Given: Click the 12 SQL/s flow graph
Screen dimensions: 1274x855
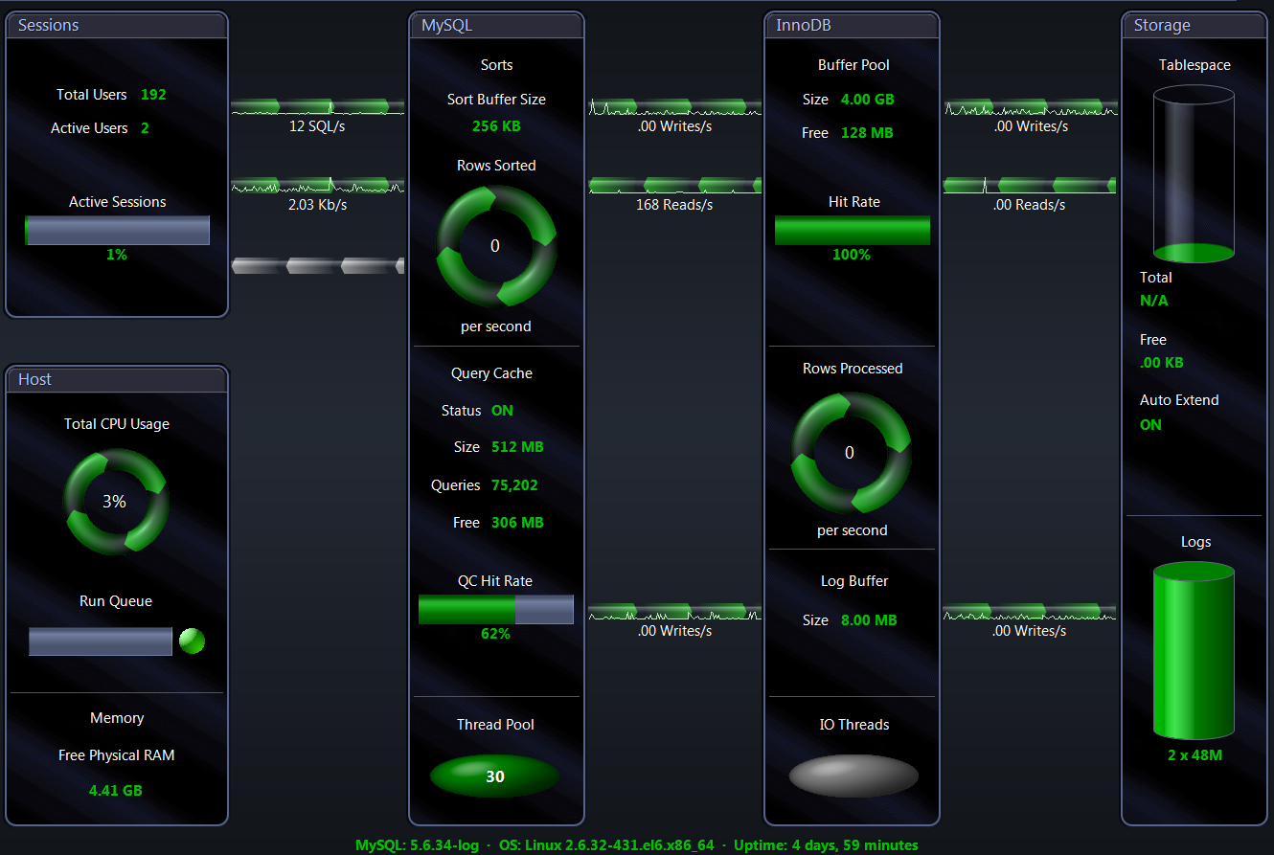Looking at the screenshot, I should (x=317, y=106).
